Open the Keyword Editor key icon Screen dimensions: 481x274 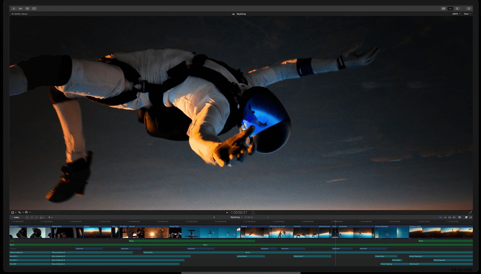[x=20, y=8]
